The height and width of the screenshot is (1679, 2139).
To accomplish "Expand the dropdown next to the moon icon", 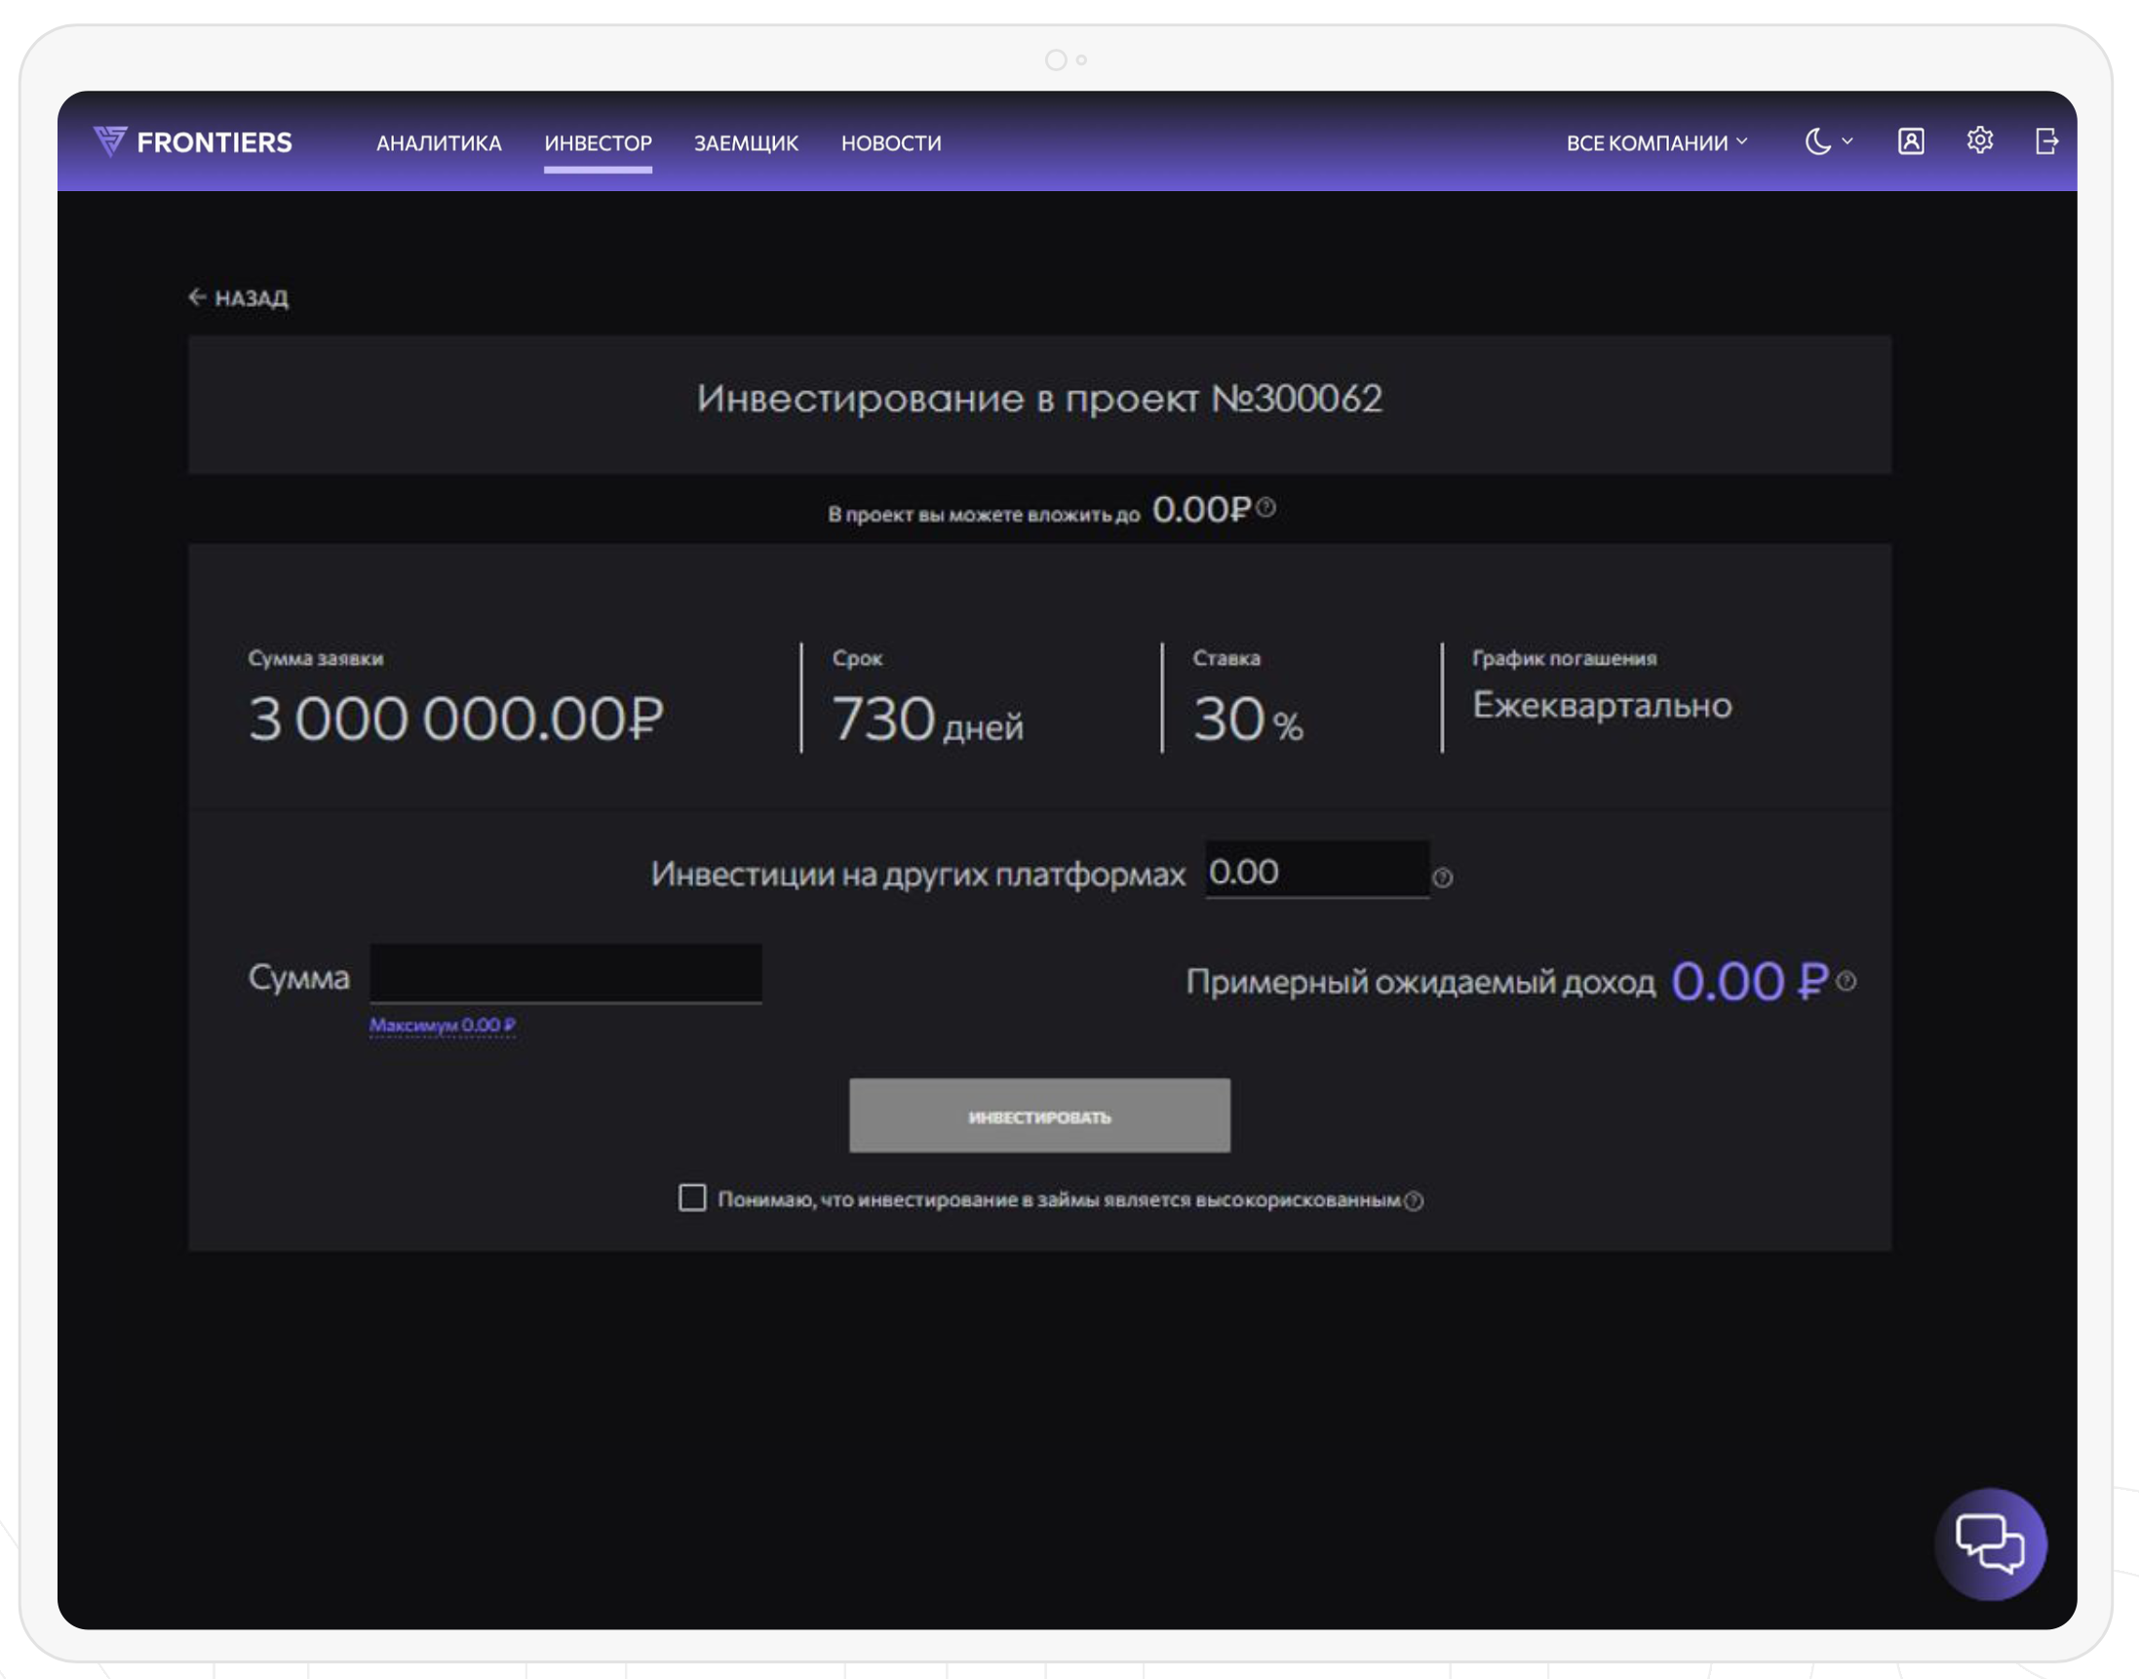I will (x=1849, y=141).
